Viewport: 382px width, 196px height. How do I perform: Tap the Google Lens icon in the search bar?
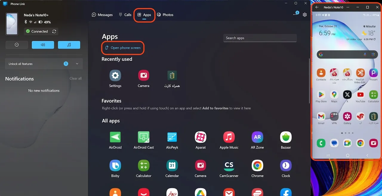click(x=373, y=55)
